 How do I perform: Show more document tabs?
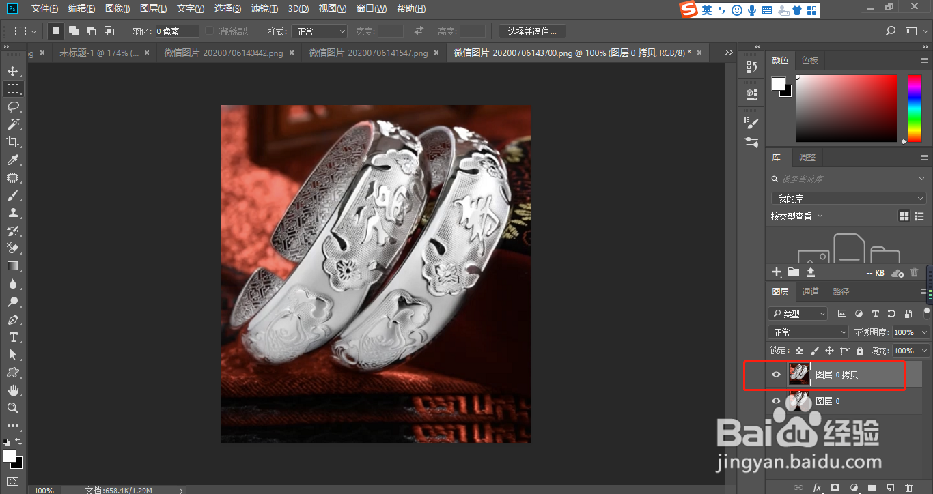[729, 53]
